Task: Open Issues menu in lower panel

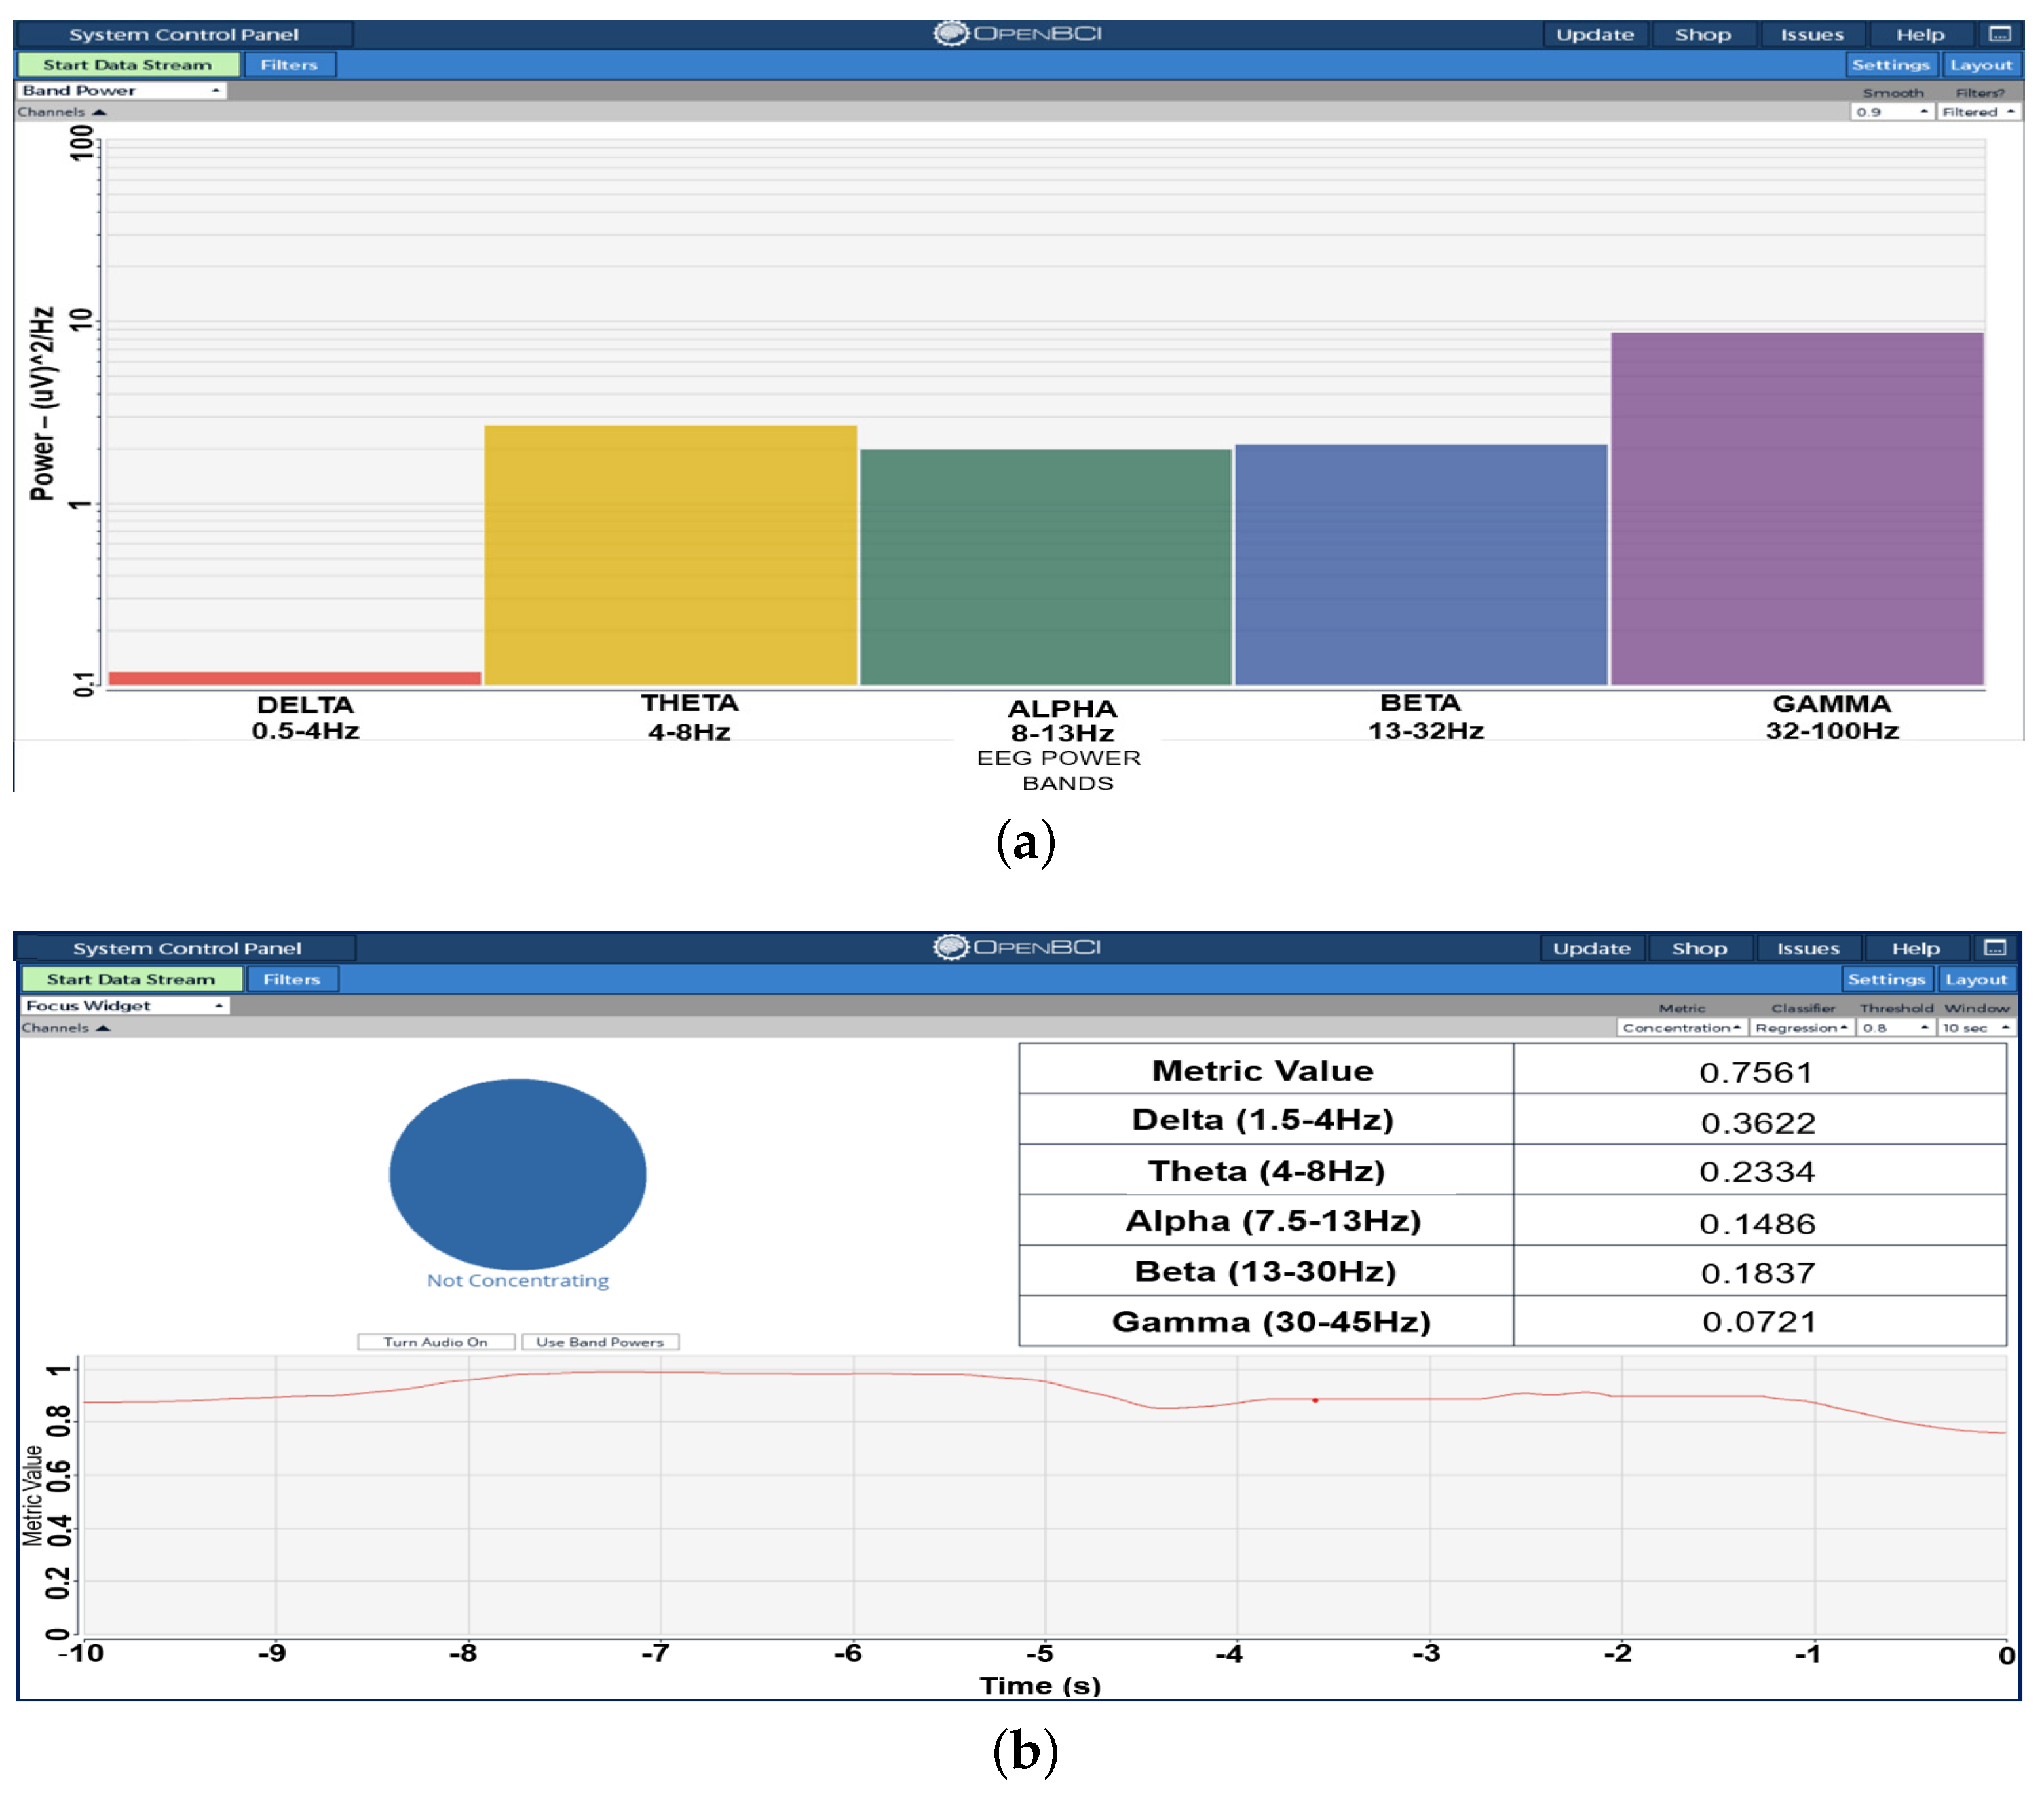Action: tap(1808, 948)
